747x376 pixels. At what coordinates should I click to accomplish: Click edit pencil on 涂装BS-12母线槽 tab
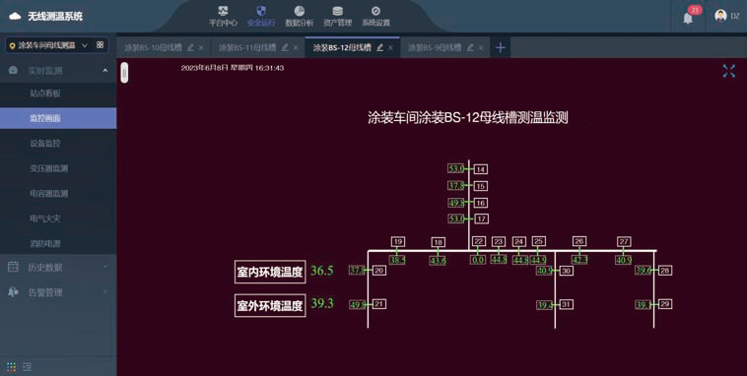point(379,47)
